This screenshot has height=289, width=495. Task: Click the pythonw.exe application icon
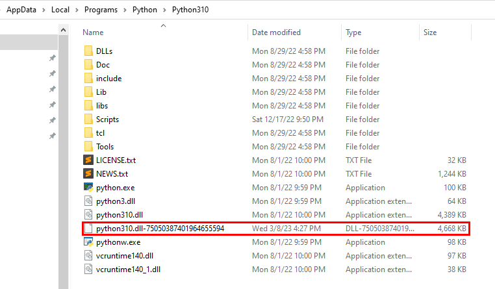pos(89,242)
